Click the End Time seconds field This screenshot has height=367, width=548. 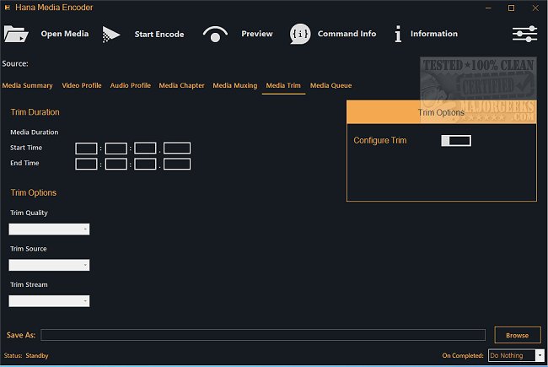145,164
